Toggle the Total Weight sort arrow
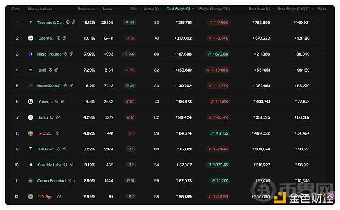 (193, 9)
